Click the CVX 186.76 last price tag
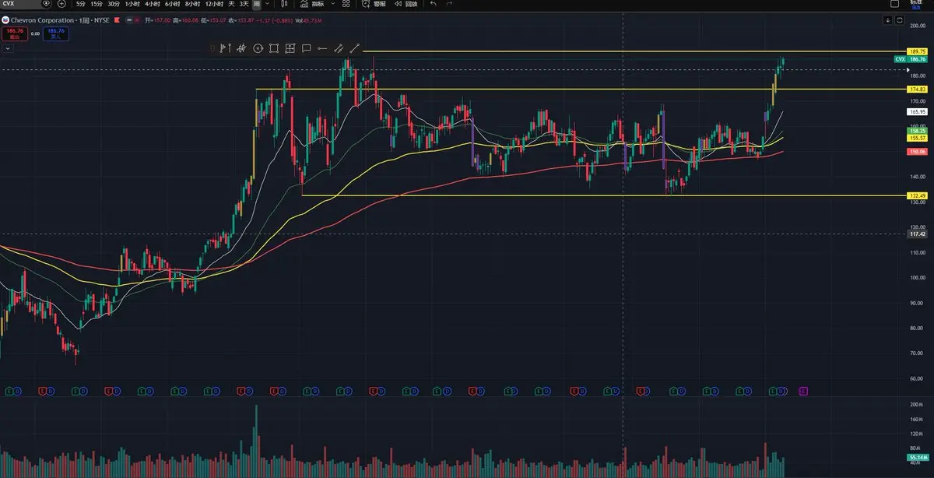Viewport: 934px width, 478px height. (x=909, y=59)
